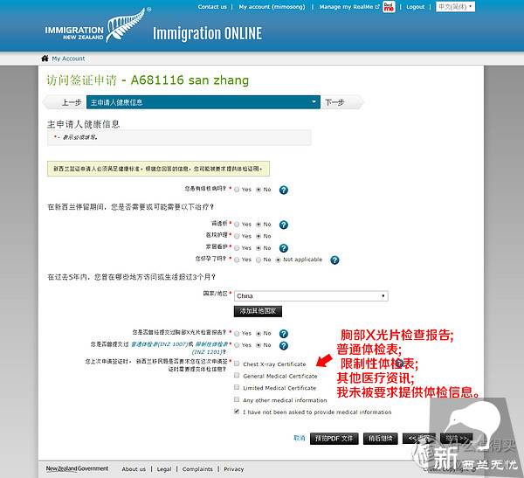Viewport: 524px width, 478px height.
Task: Open the RealMe logo icon in header
Action: [389, 7]
